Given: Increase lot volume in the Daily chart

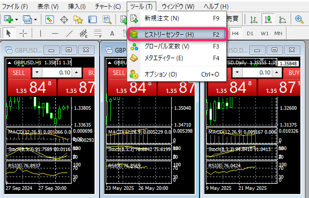Looking at the screenshot, I should tap(276, 72).
